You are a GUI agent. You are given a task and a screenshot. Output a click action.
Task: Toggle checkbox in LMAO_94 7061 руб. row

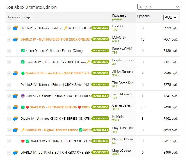[9, 39]
